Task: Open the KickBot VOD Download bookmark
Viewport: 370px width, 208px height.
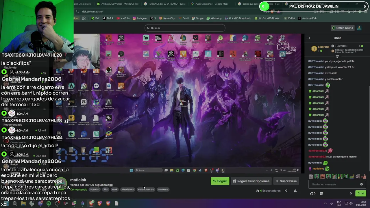Action: [x=267, y=18]
